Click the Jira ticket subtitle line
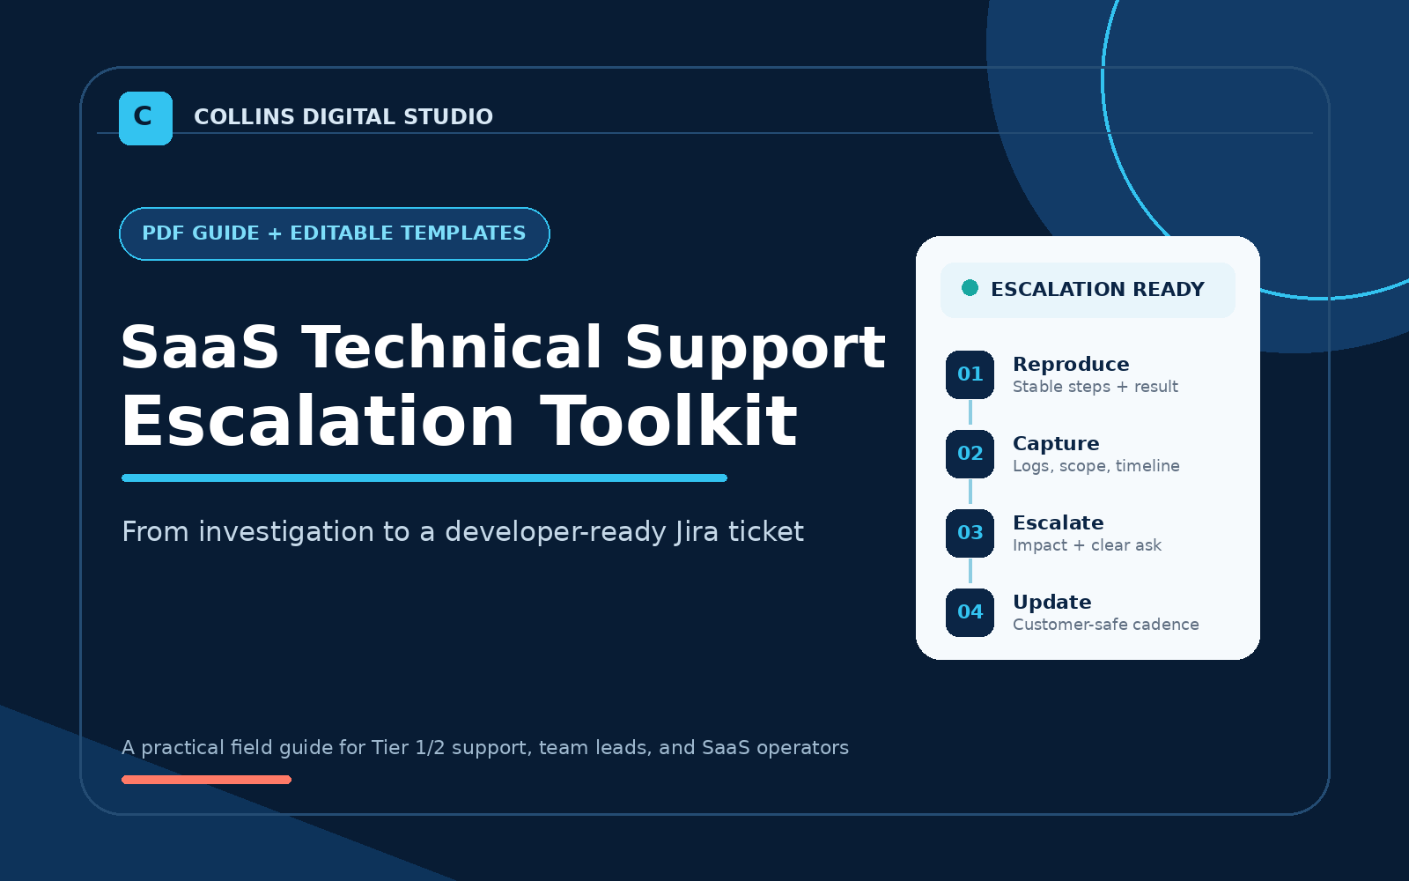This screenshot has height=881, width=1409. [462, 532]
